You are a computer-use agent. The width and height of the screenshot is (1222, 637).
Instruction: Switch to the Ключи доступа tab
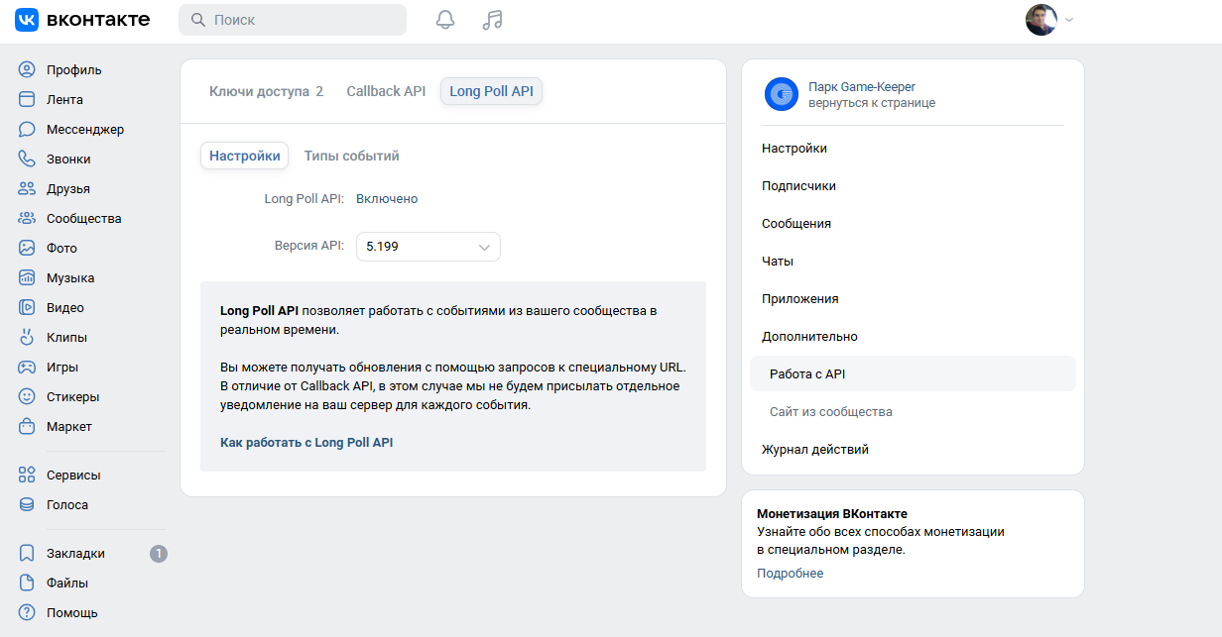pos(265,91)
